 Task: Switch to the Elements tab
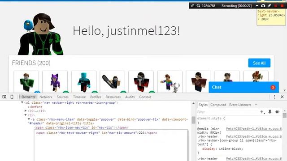(28, 97)
